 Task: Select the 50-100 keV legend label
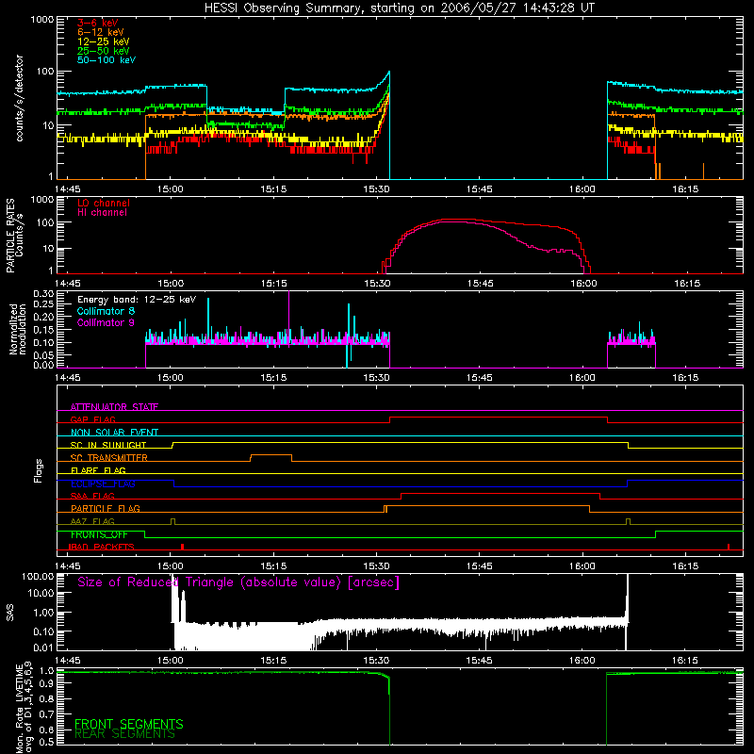pos(107,59)
